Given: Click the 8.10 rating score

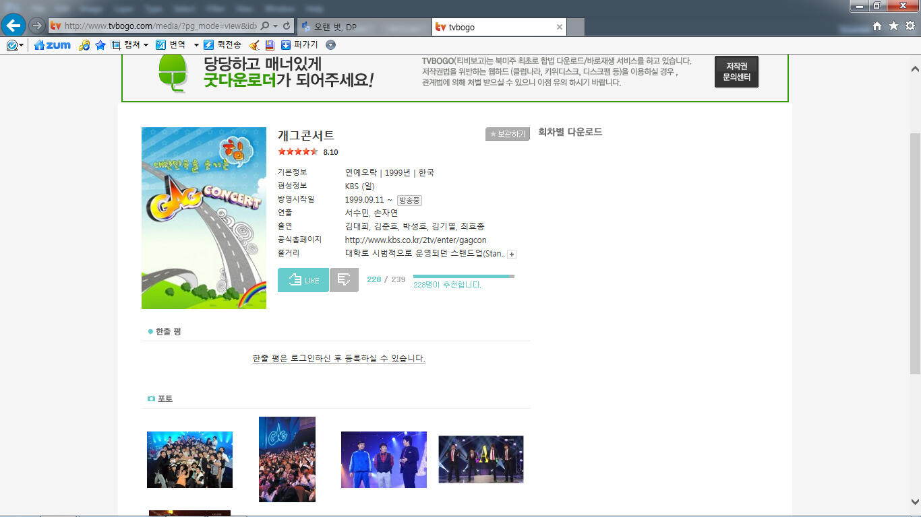Looking at the screenshot, I should [331, 152].
